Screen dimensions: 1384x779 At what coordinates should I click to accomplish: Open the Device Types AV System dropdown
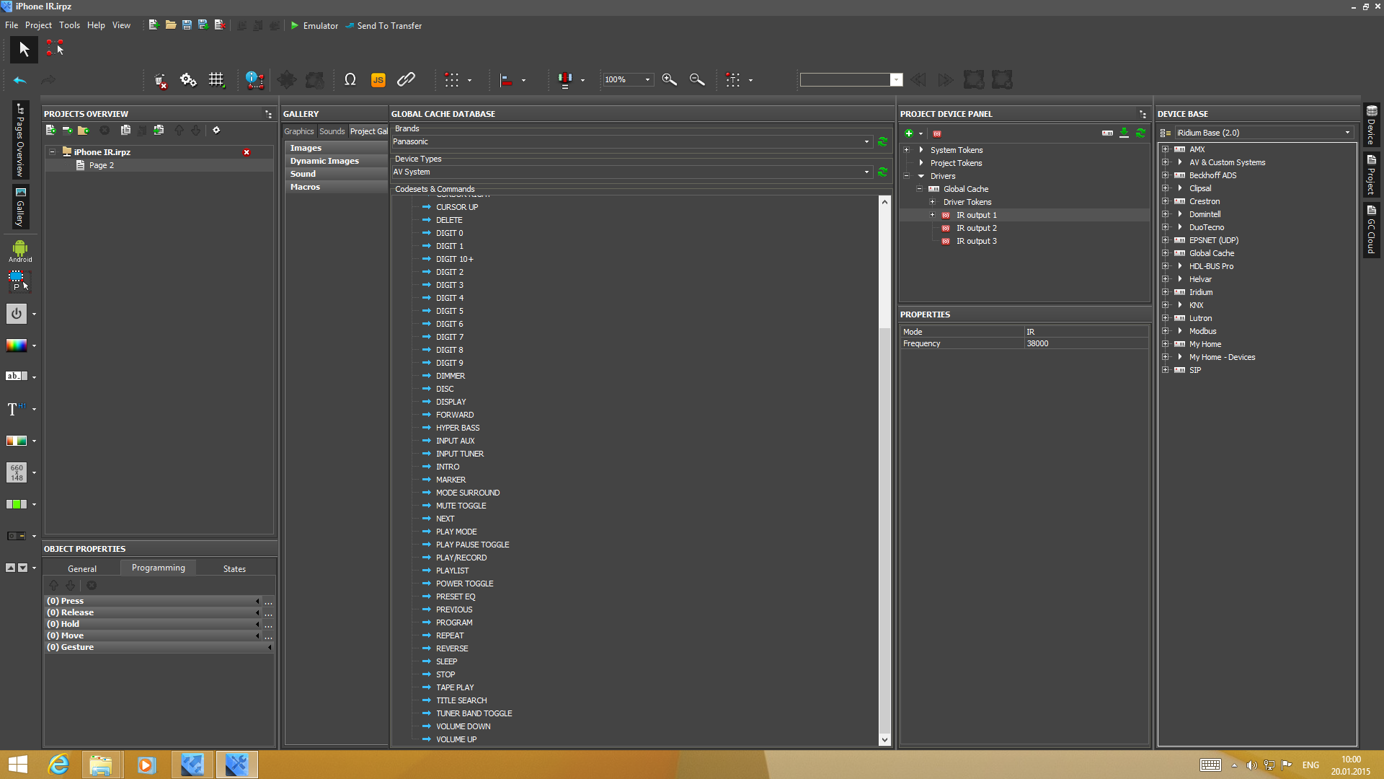[866, 172]
